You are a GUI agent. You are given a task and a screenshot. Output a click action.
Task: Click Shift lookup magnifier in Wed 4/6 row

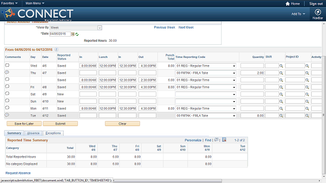point(281,66)
